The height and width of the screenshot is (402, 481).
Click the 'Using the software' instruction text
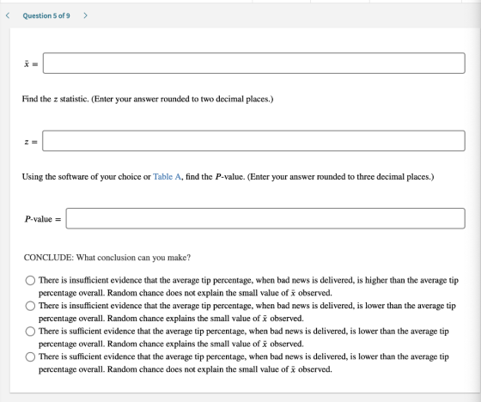click(x=228, y=177)
